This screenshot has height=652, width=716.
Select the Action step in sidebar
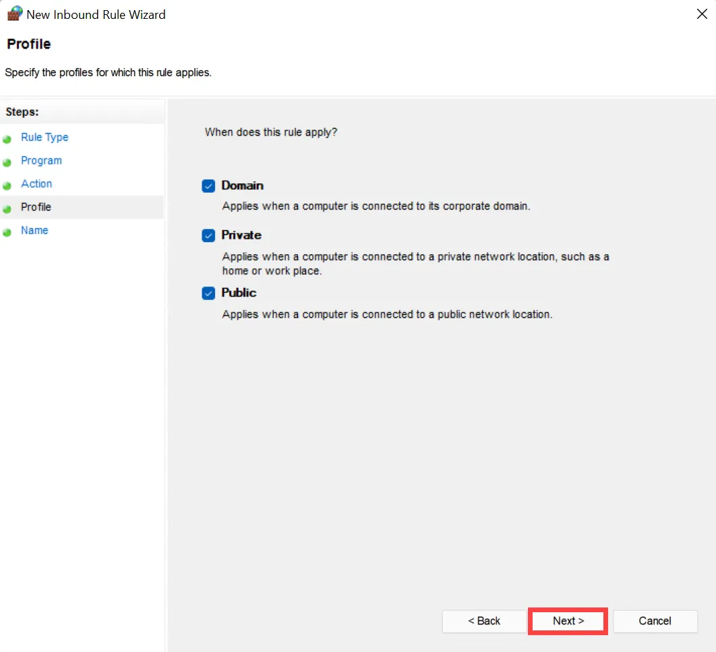point(36,183)
